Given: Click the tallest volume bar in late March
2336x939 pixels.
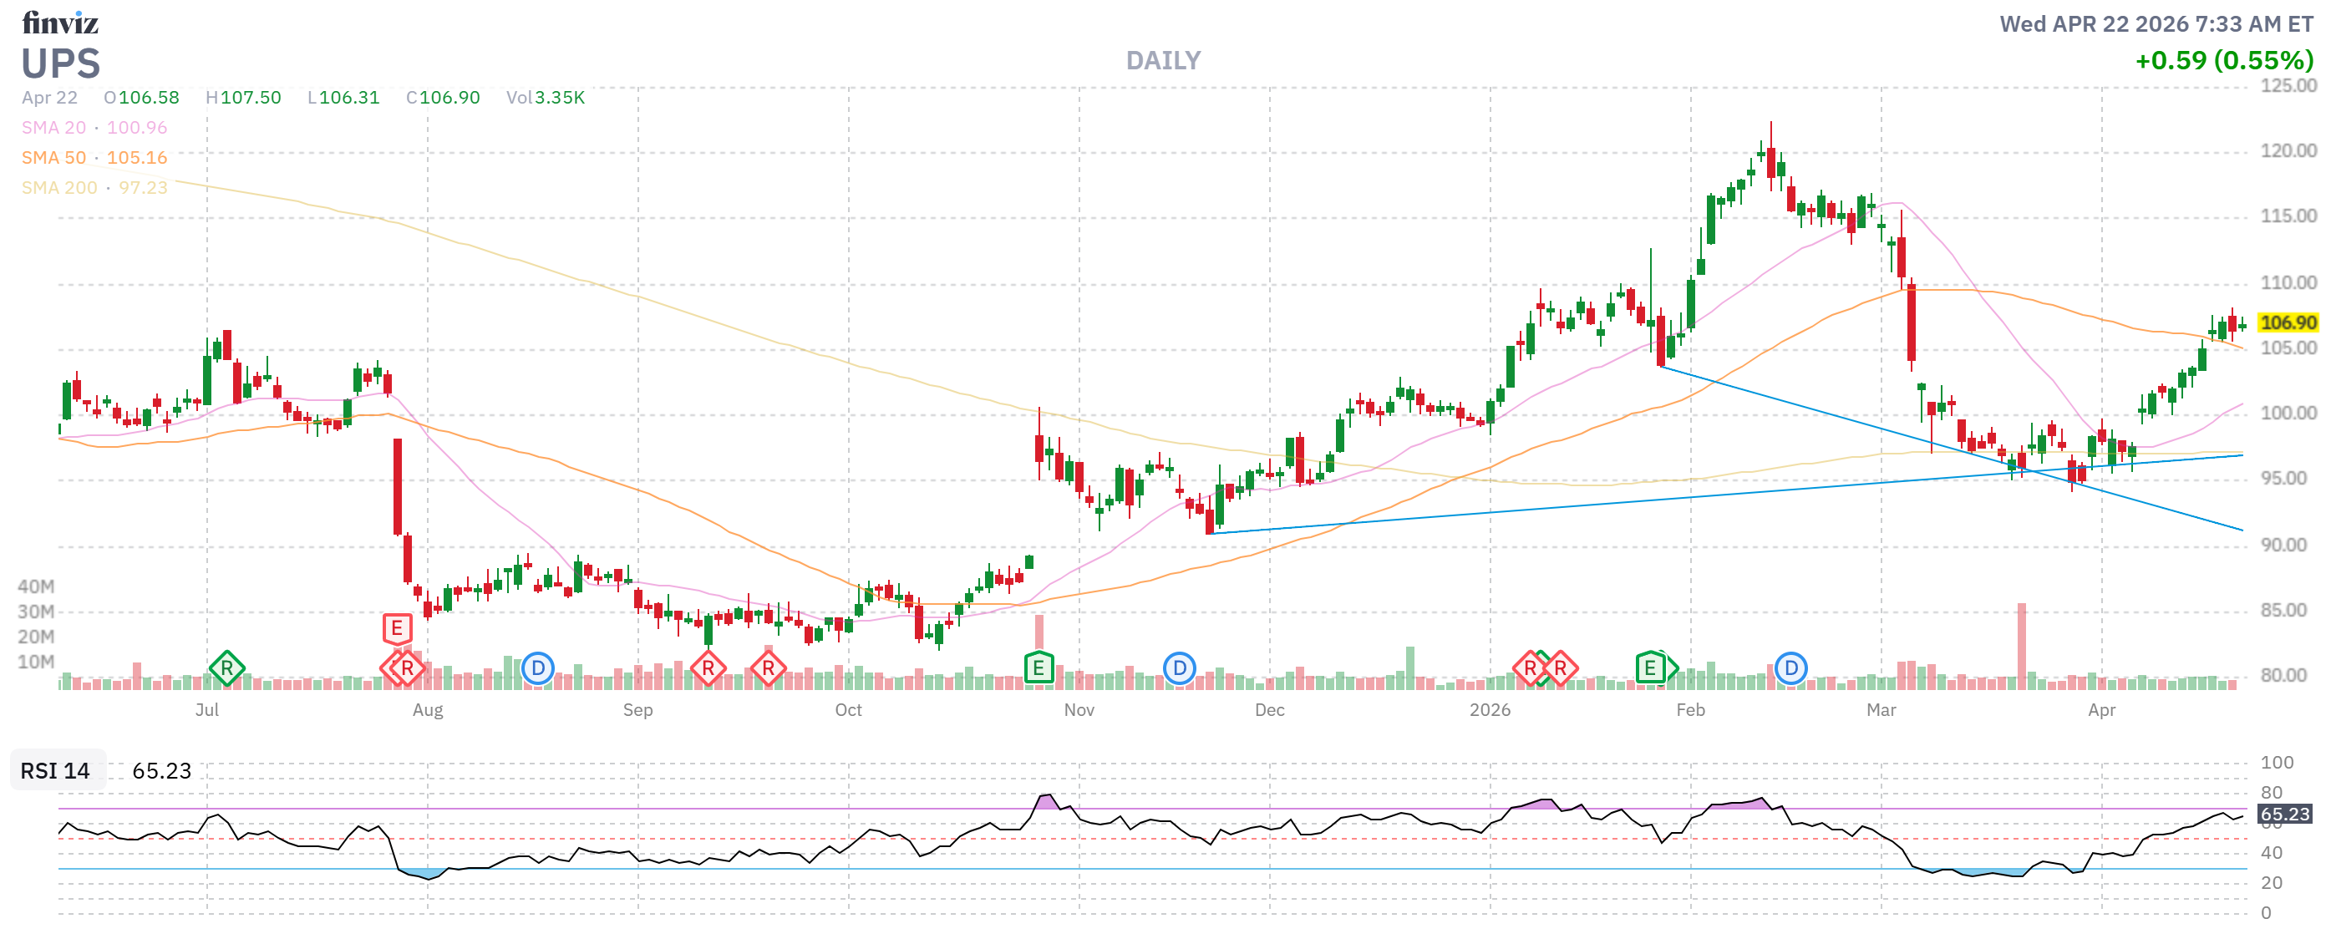Looking at the screenshot, I should (2021, 645).
